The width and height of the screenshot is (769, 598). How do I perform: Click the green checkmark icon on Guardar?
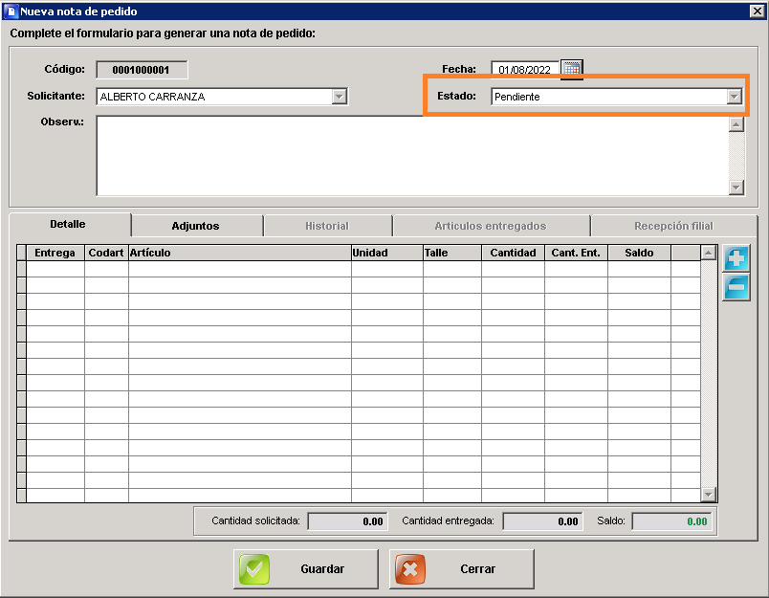[x=254, y=569]
